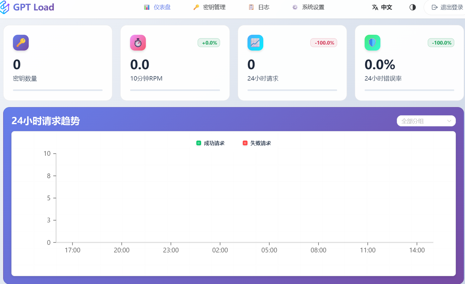Click the progress bar under 密钥数量
Screen dimensions: 465x284
pyautogui.click(x=58, y=90)
